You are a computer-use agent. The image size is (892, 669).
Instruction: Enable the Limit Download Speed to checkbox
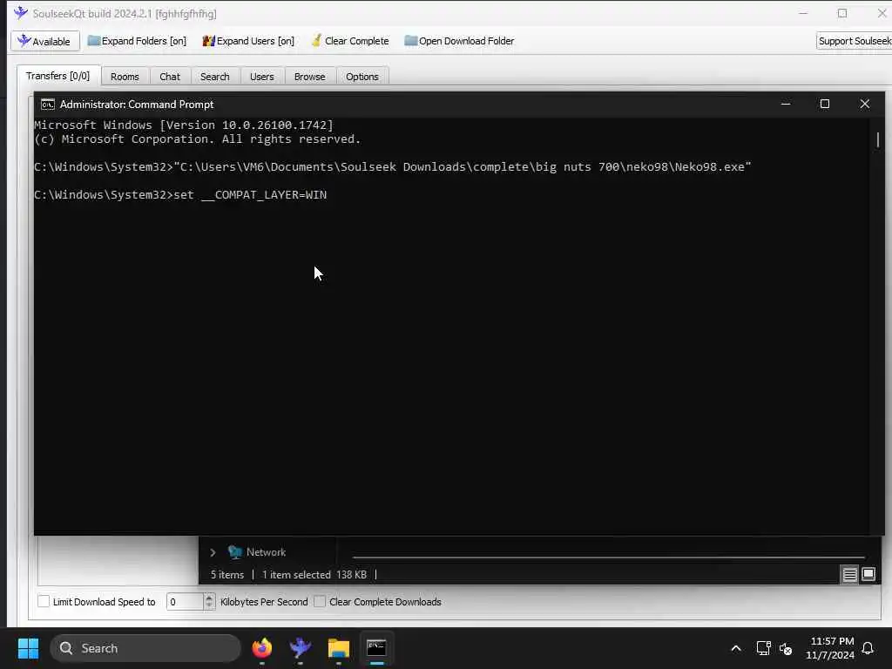(44, 601)
